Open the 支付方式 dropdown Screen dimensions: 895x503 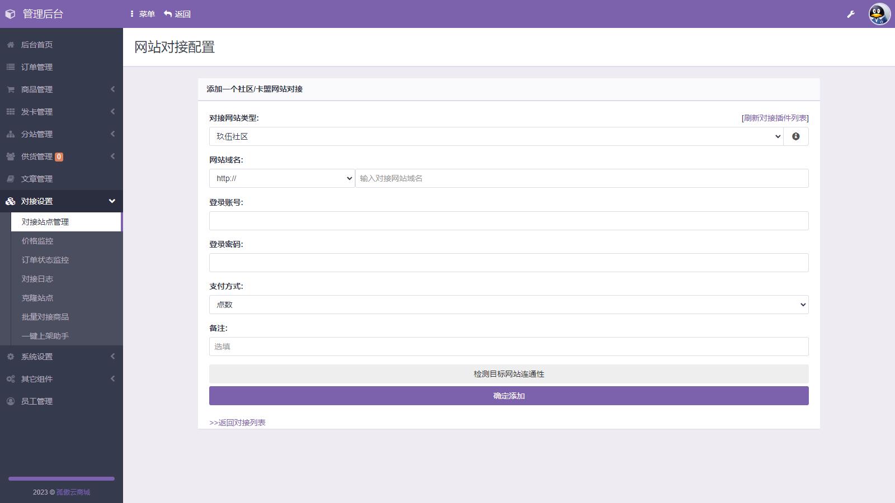pos(508,305)
